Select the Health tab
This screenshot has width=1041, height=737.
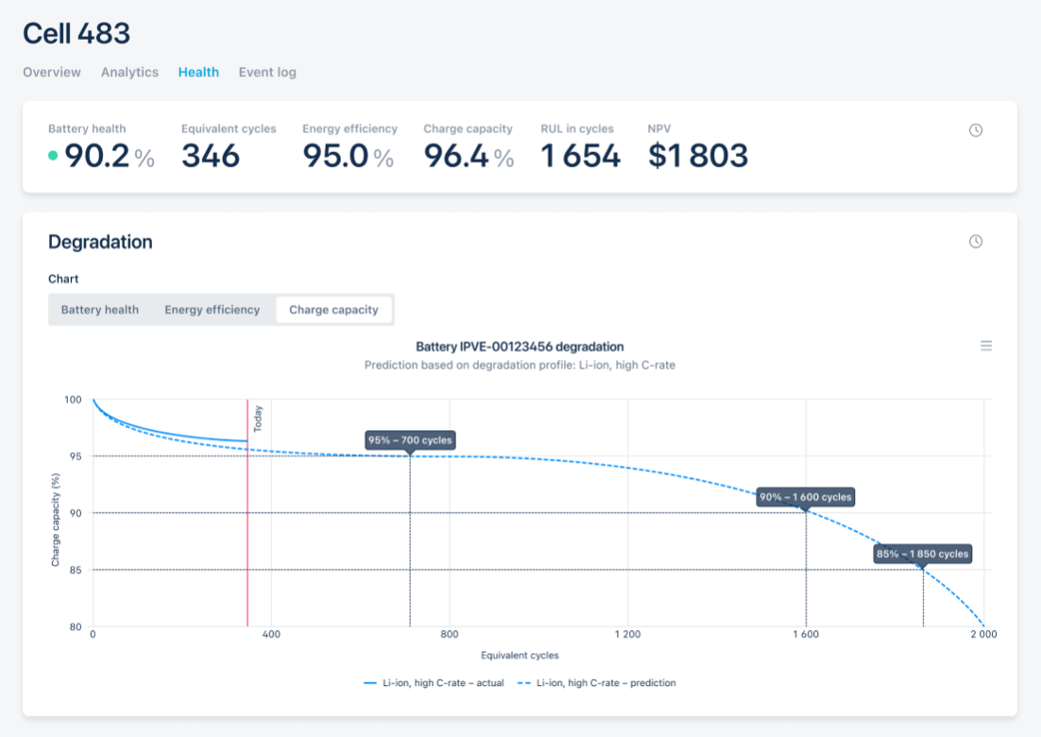pos(198,72)
